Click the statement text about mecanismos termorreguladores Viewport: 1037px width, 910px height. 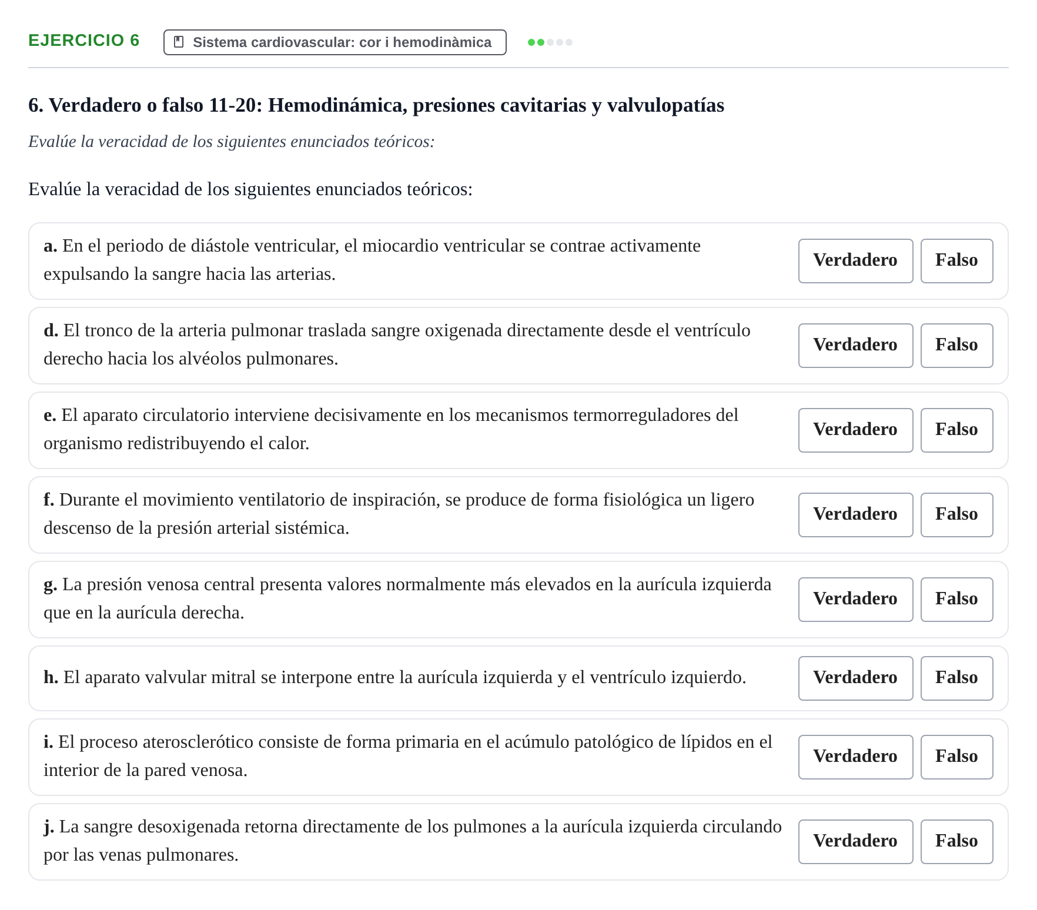coord(391,429)
